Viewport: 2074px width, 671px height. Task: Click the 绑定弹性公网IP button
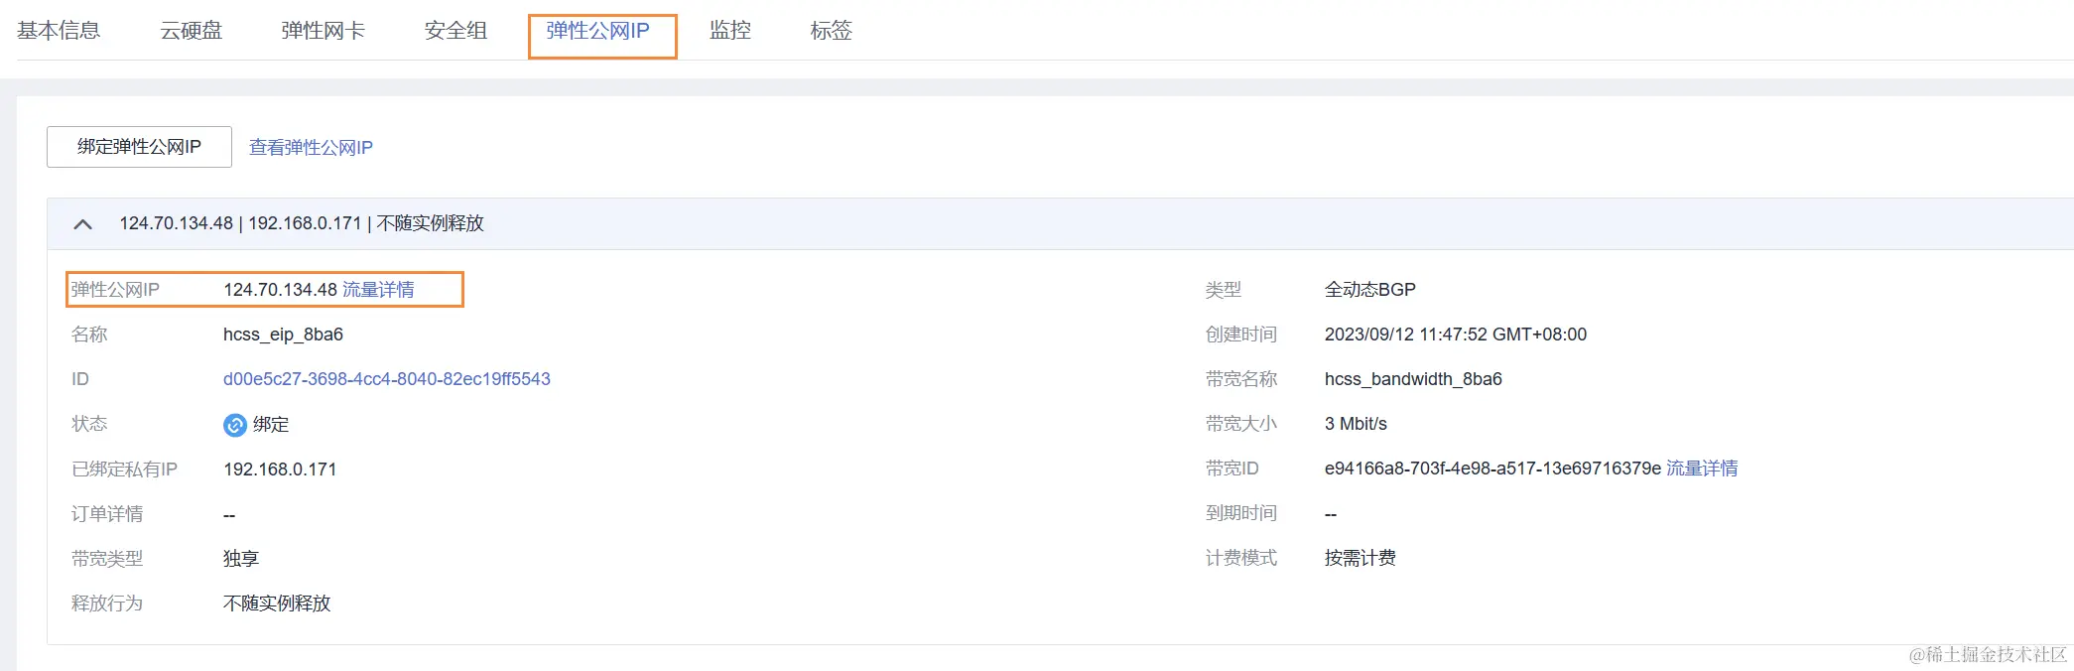pyautogui.click(x=139, y=147)
